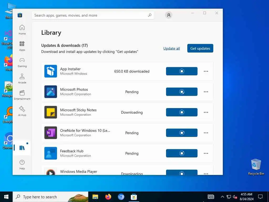Launch Chromium from the taskbar

click(x=121, y=197)
